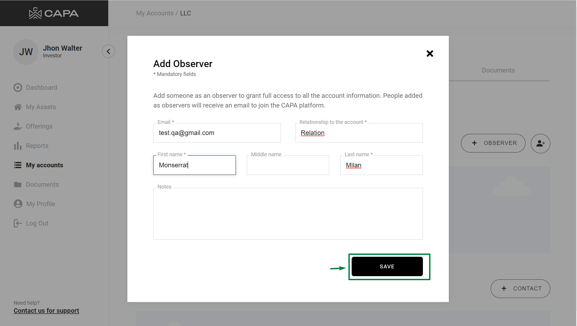
Task: Click the Email input field
Action: point(217,133)
